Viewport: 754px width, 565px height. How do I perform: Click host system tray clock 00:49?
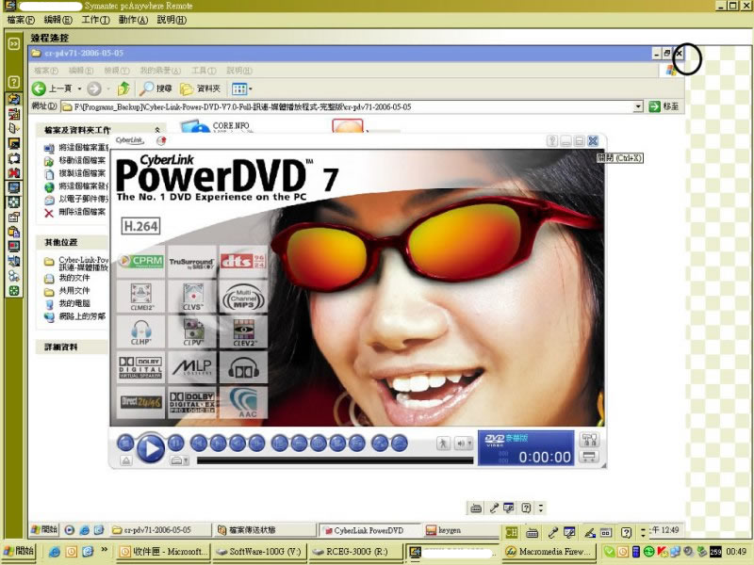(x=736, y=552)
